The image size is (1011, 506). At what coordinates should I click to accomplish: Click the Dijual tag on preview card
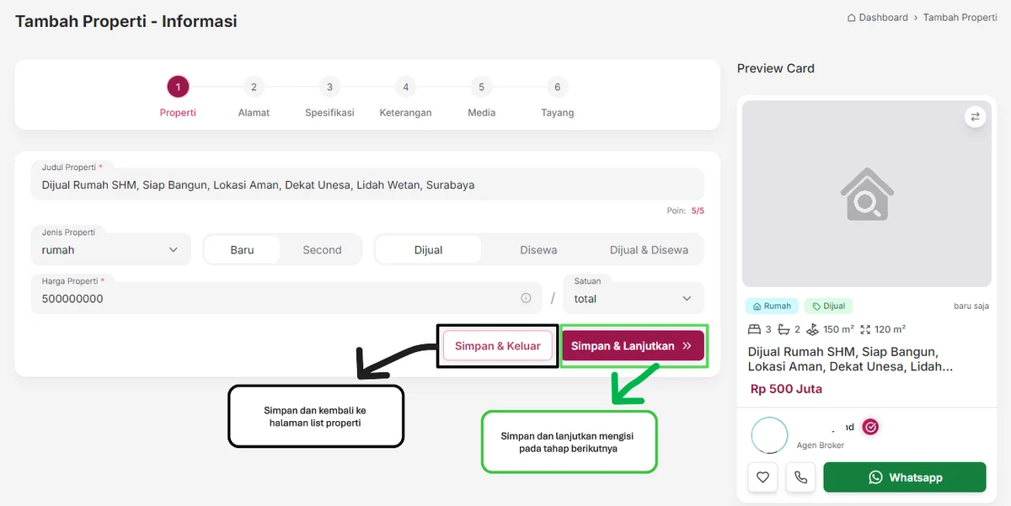click(x=828, y=306)
